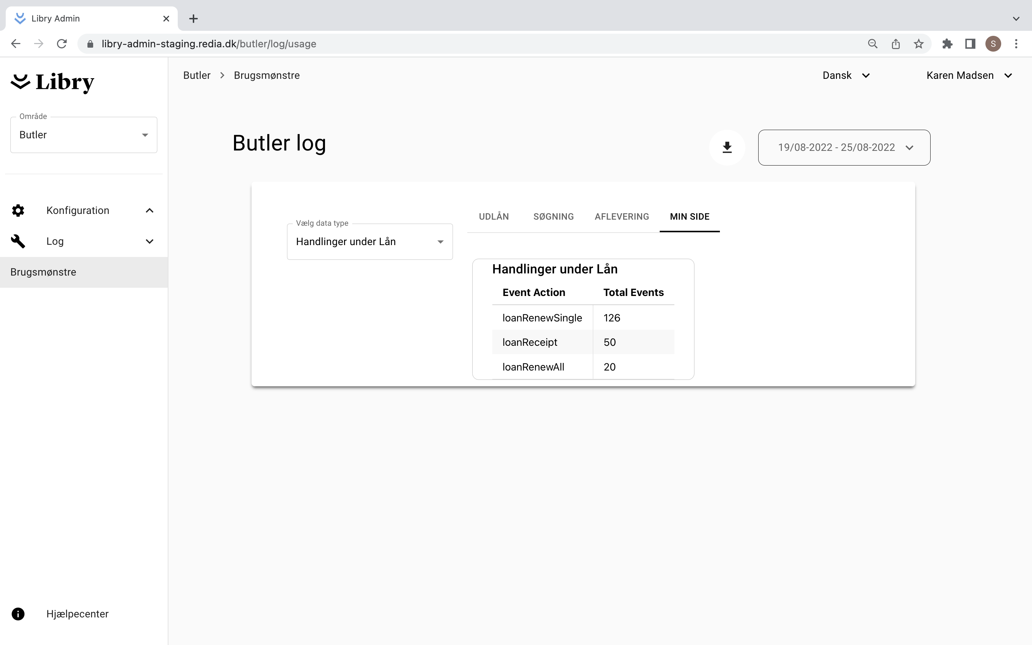Viewport: 1032px width, 645px height.
Task: Open the Dansk language selector
Action: point(846,76)
